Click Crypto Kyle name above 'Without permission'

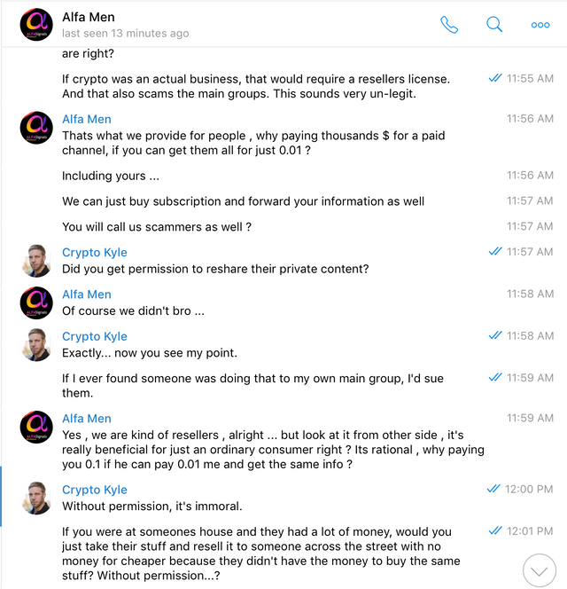(x=95, y=490)
